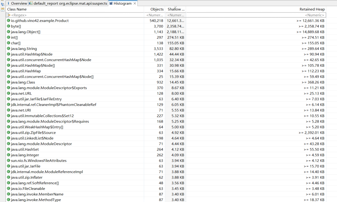Close the Histogram tab

134,3
